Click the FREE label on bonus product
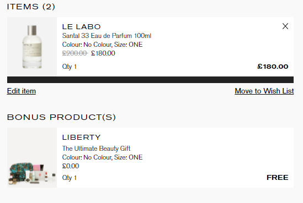Image resolution: width=303 pixels, height=203 pixels. point(278,177)
